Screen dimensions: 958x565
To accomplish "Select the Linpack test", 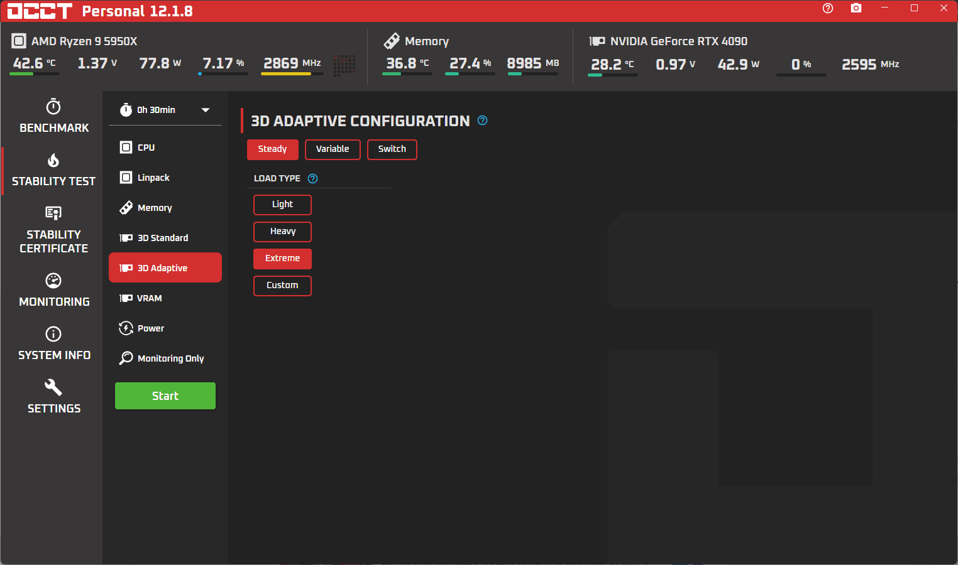I will pyautogui.click(x=165, y=178).
